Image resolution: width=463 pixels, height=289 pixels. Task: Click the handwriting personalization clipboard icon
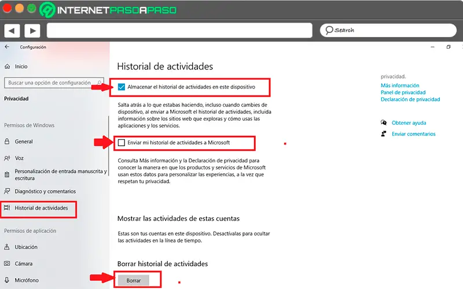click(7, 175)
